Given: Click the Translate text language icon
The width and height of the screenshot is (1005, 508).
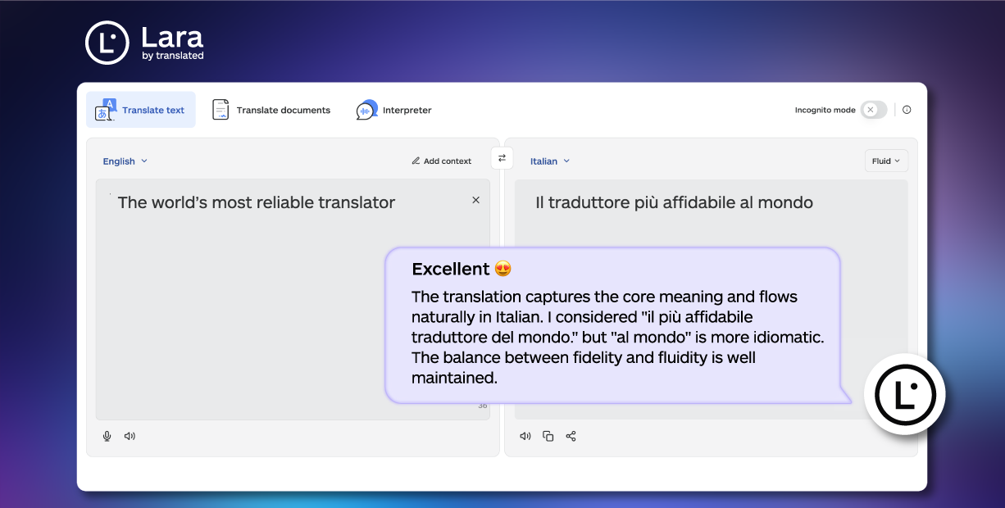Looking at the screenshot, I should tap(106, 110).
